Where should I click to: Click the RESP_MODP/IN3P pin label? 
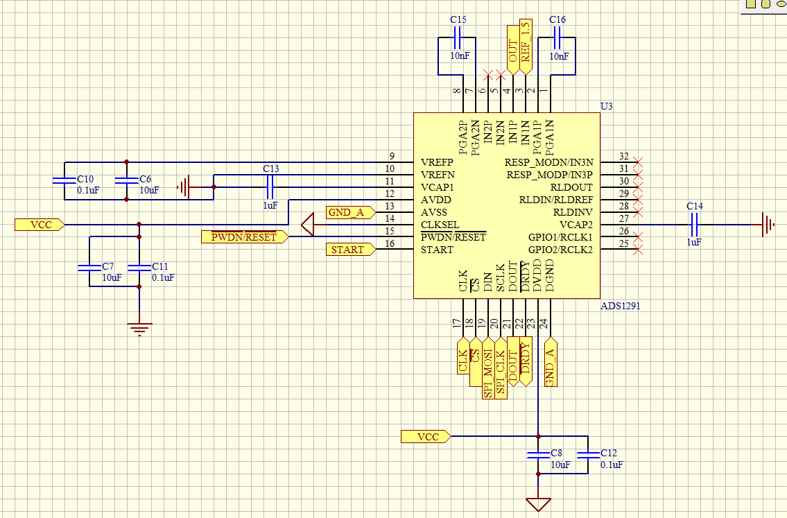click(x=550, y=175)
